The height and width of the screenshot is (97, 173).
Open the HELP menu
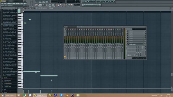(x=25, y=4)
